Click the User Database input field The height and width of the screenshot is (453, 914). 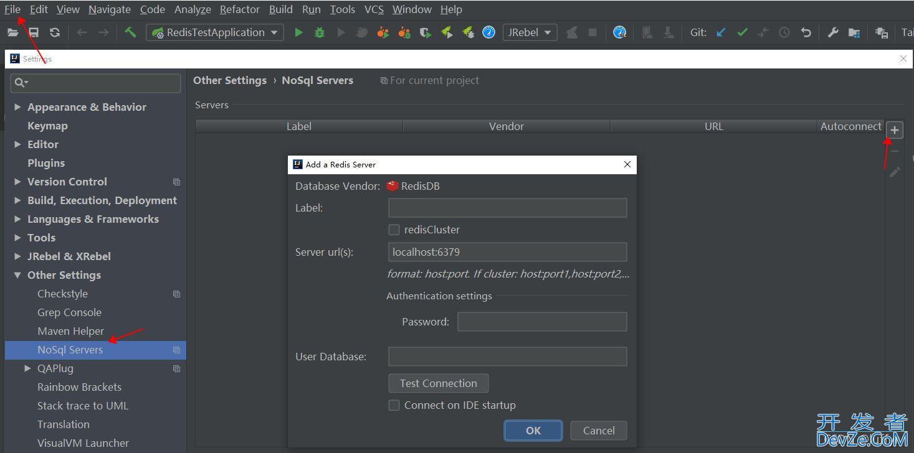pos(507,357)
